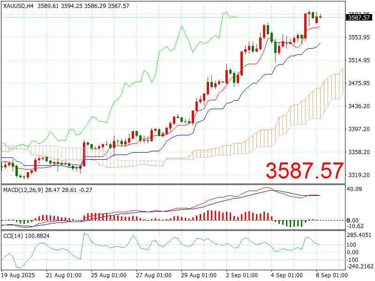375x281 pixels.
Task: Select the black 3587.57 price tag on the price axis
Action: [359, 17]
